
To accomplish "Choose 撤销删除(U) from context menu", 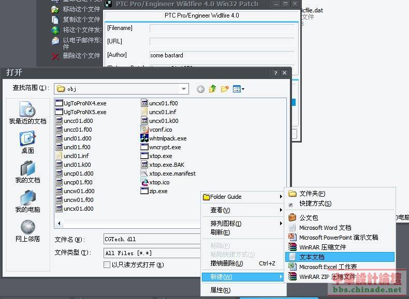I will (x=243, y=263).
